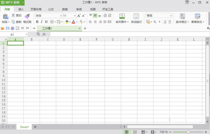This screenshot has height=134, width=210.
Task: Increase font size with large A
Action: (79, 16)
